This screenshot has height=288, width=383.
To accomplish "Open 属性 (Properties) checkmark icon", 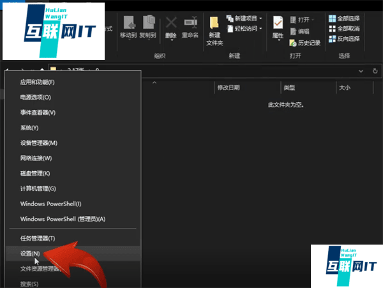I will (x=278, y=26).
